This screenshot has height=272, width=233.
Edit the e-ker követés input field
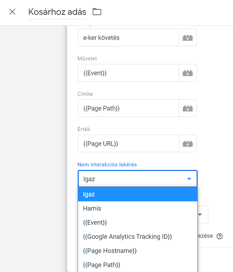point(128,37)
